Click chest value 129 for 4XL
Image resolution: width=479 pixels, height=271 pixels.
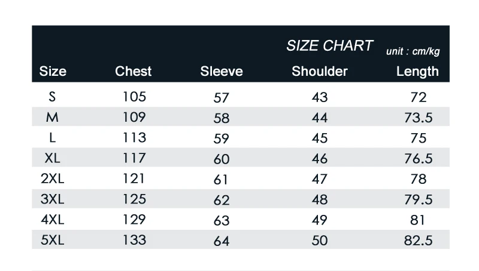[134, 220]
